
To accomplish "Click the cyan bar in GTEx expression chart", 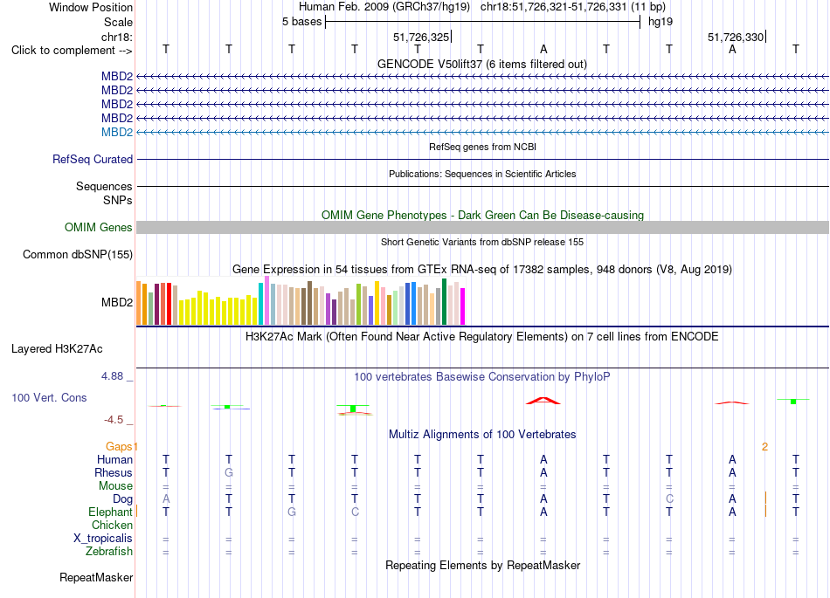I will (260, 304).
